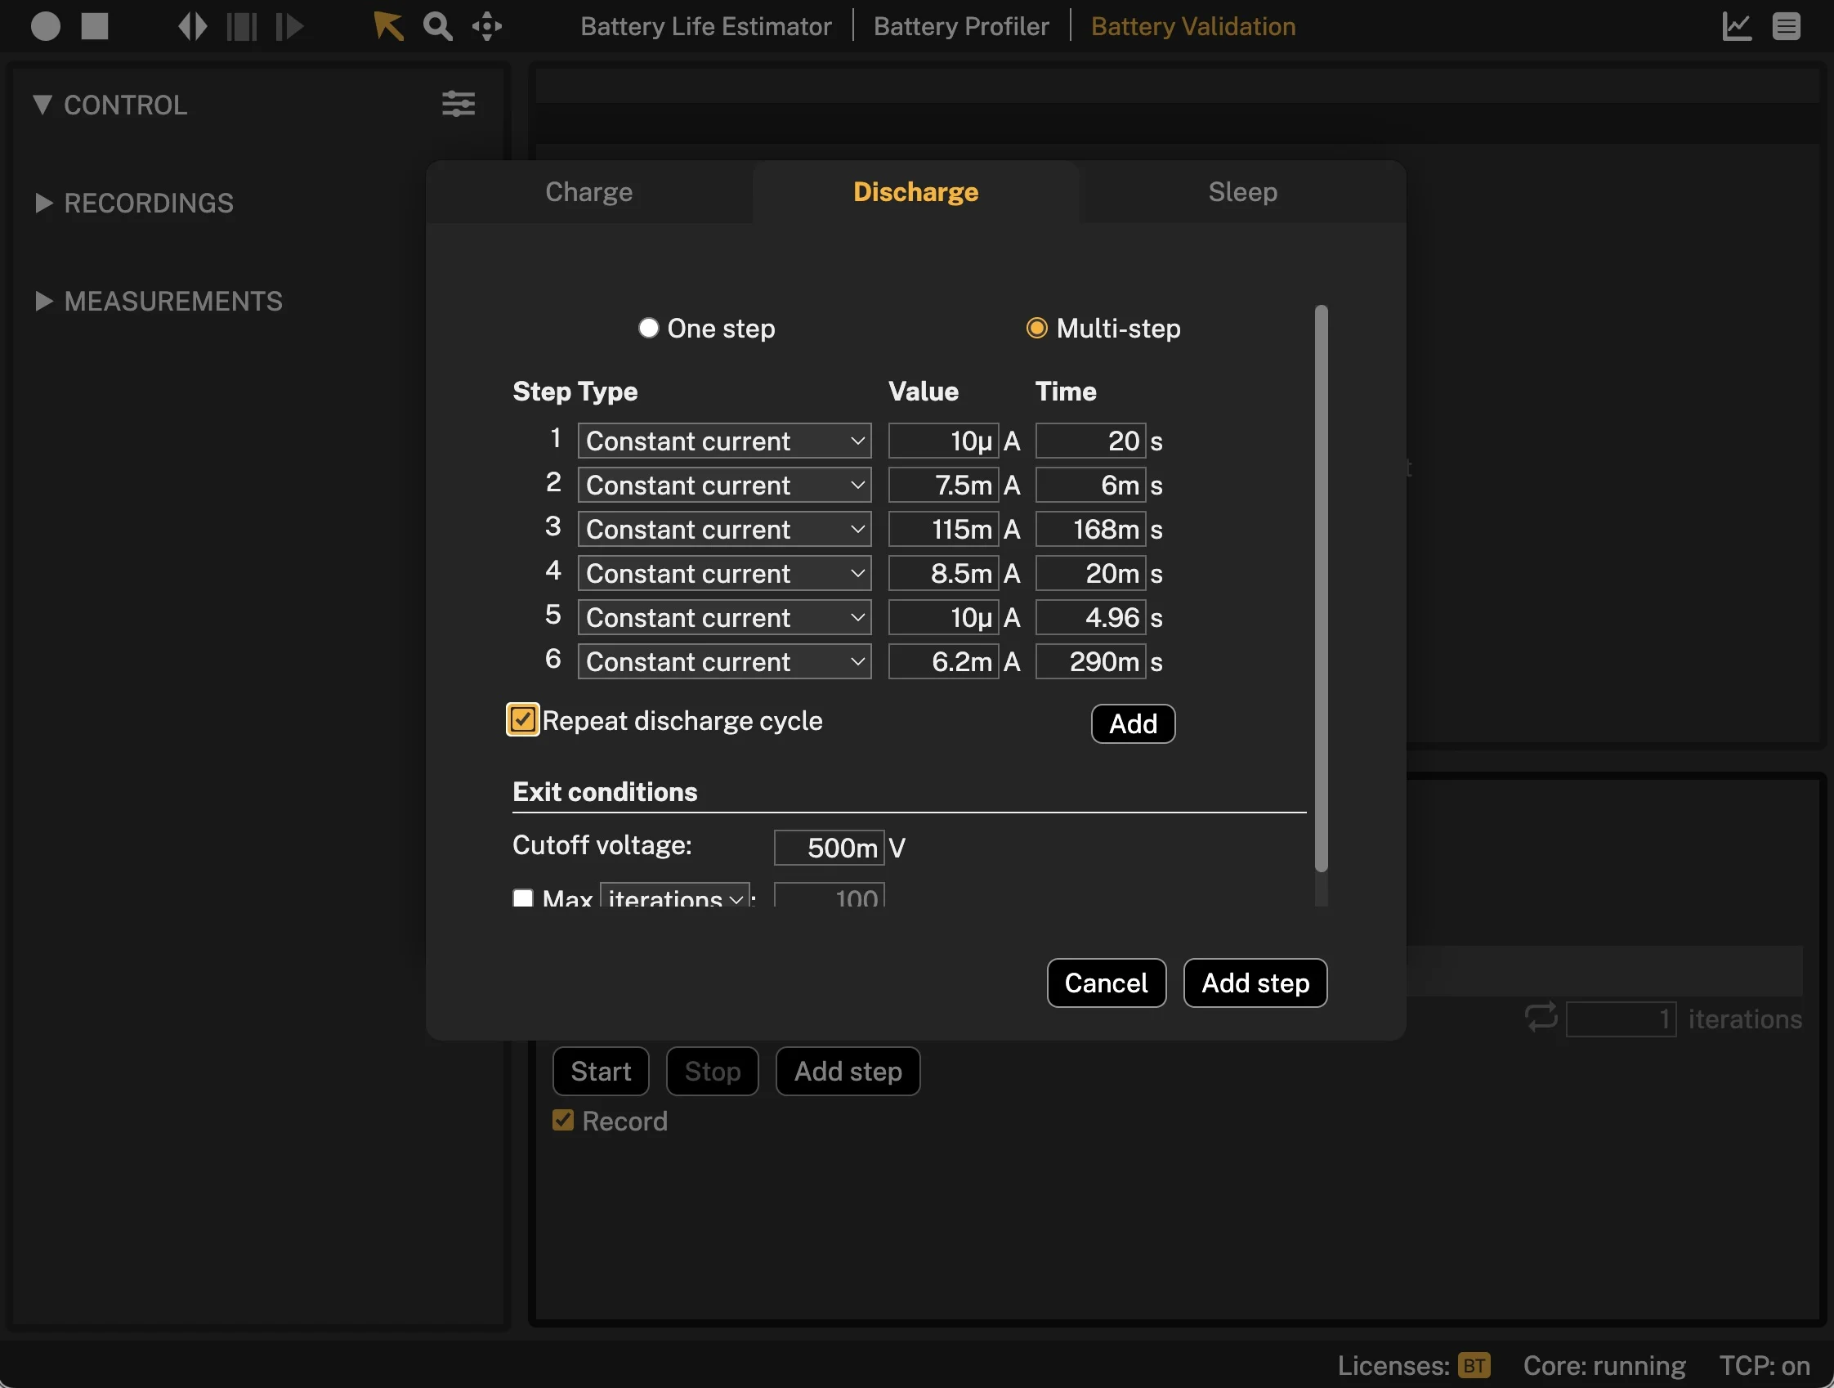The height and width of the screenshot is (1388, 1834).
Task: Open the Battery Profiler view
Action: click(x=961, y=25)
